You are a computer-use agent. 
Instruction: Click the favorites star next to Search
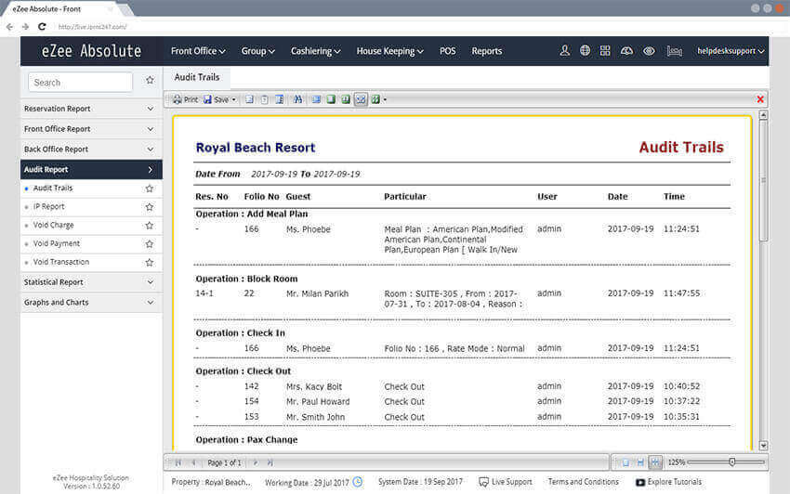150,80
